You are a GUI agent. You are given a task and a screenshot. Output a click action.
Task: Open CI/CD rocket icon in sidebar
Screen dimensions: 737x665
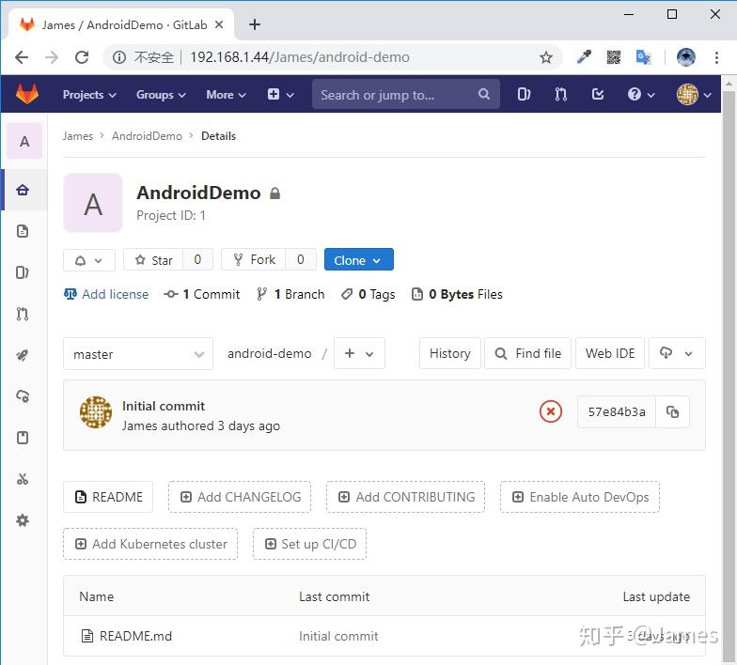click(23, 355)
